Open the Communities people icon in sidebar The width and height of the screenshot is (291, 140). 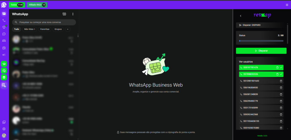pos(4,41)
